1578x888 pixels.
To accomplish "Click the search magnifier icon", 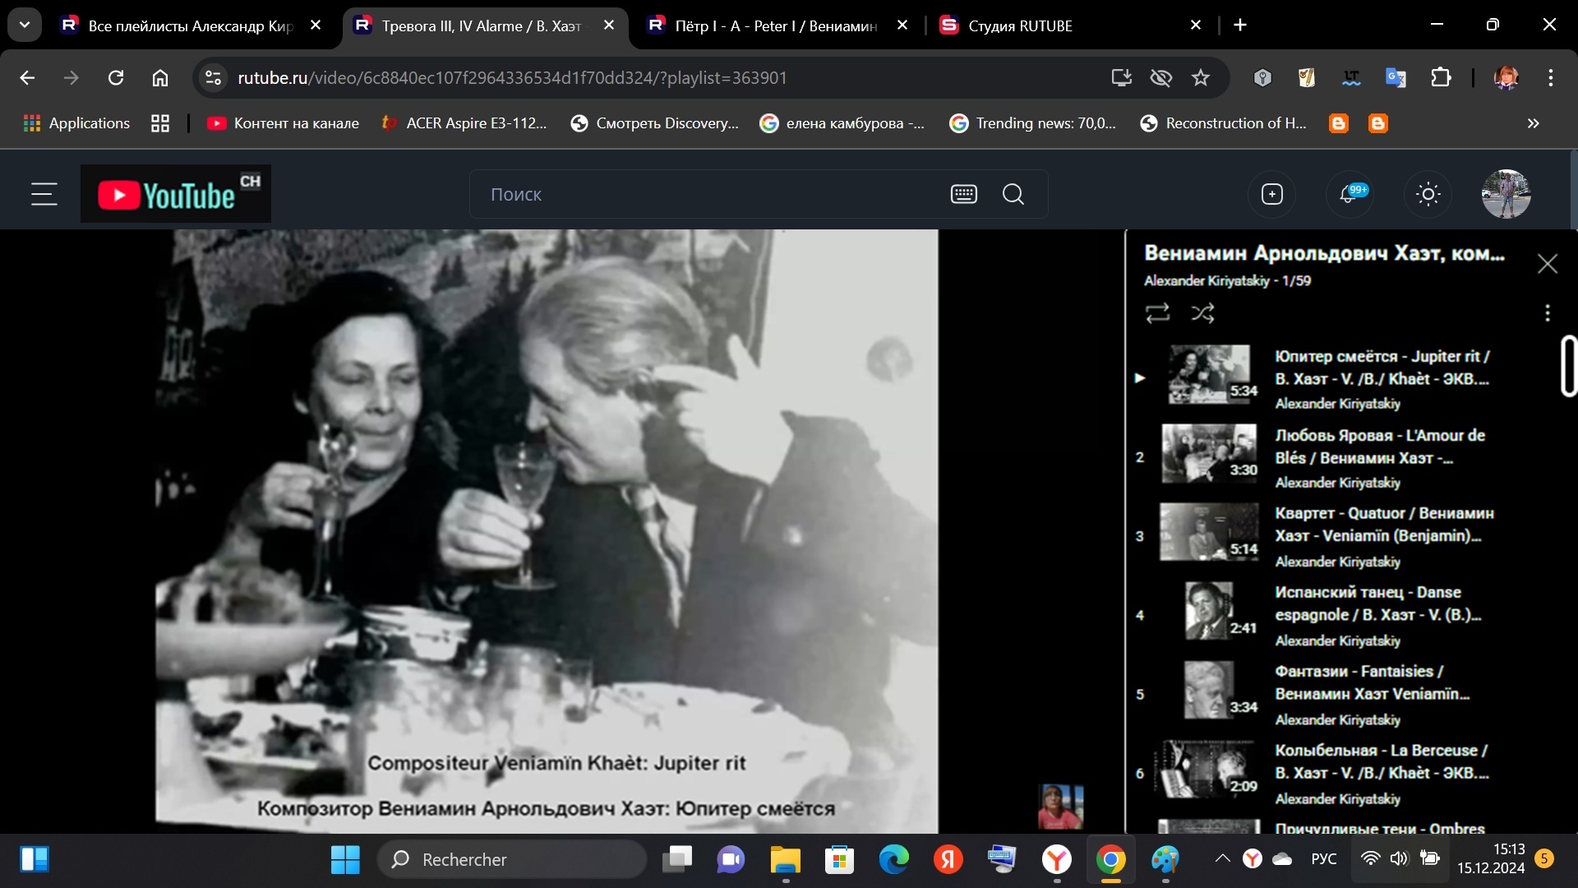I will point(1013,195).
